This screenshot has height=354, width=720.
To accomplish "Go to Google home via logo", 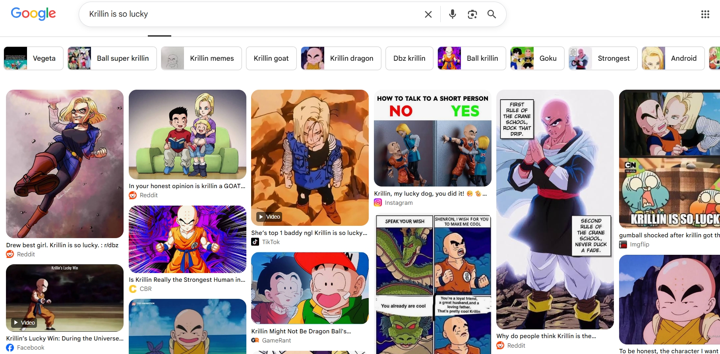I will 33,14.
